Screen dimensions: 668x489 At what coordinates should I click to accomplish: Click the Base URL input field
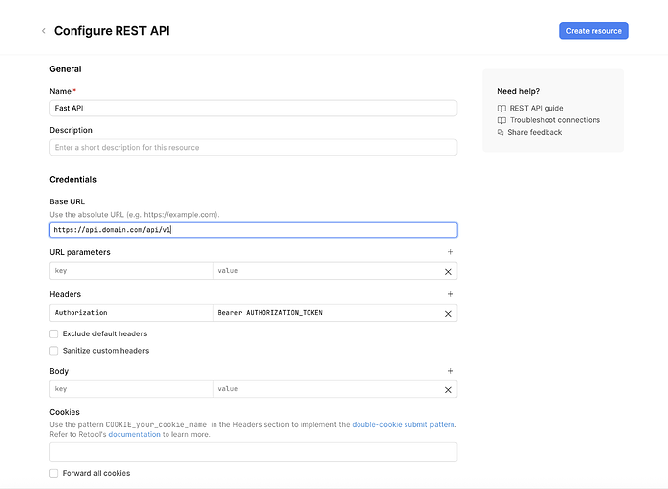click(254, 230)
